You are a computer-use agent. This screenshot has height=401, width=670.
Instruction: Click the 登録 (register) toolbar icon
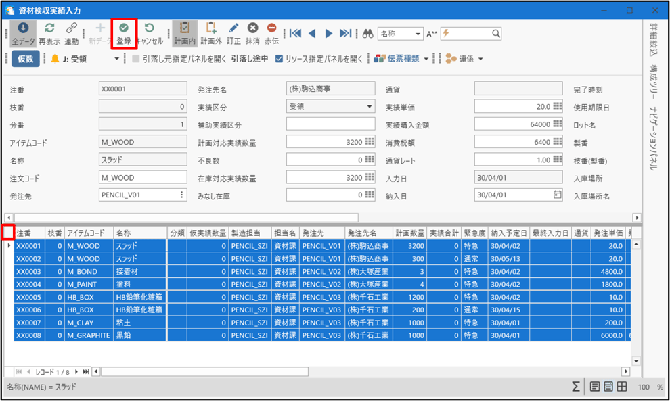124,28
